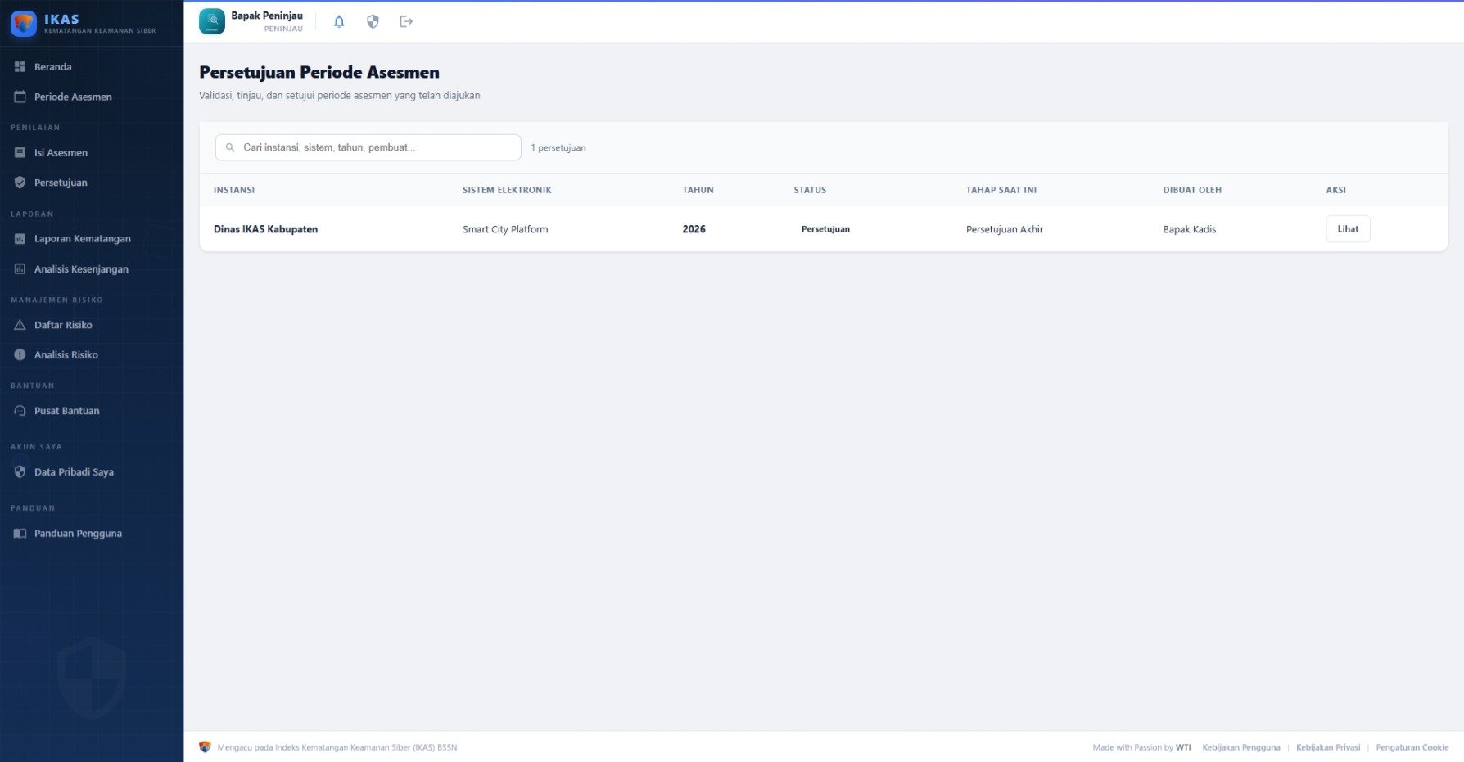Click the Lihat button for Dinas IKAS Kabupaten

pos(1347,229)
